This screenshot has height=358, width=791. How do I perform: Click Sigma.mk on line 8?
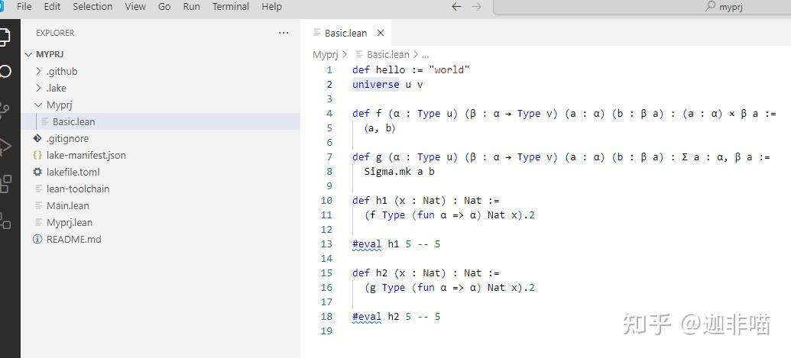point(387,172)
